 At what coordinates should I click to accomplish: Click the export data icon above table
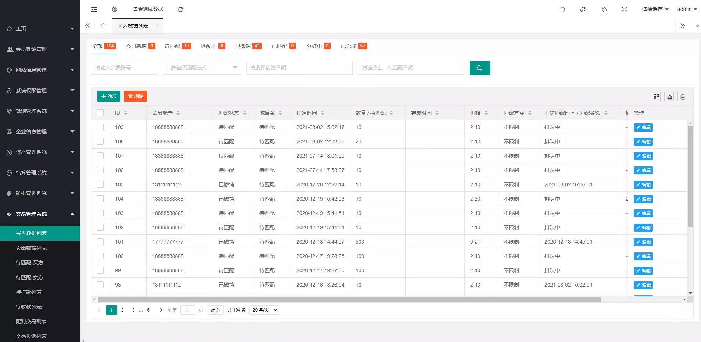669,96
